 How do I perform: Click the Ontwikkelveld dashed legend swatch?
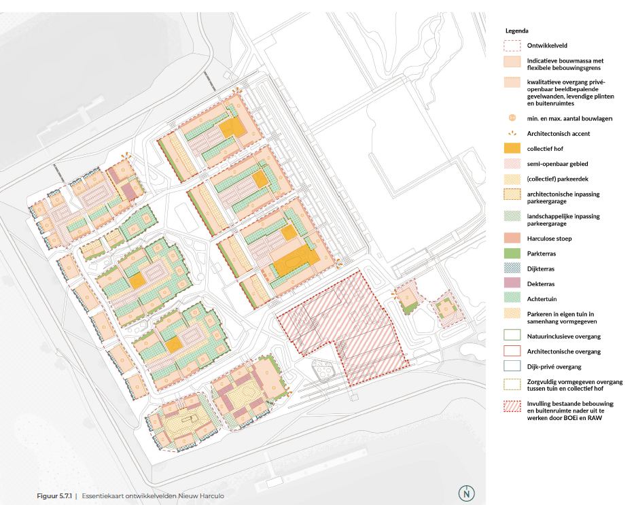512,46
